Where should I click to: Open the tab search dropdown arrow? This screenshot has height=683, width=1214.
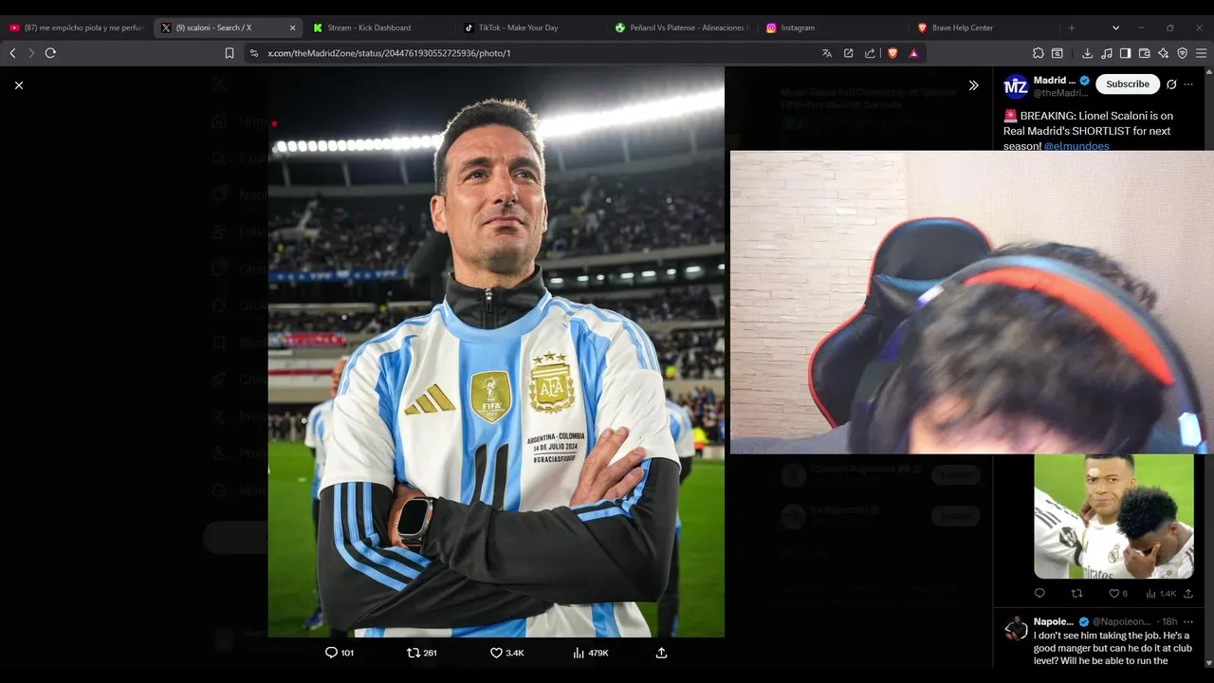coord(1115,28)
